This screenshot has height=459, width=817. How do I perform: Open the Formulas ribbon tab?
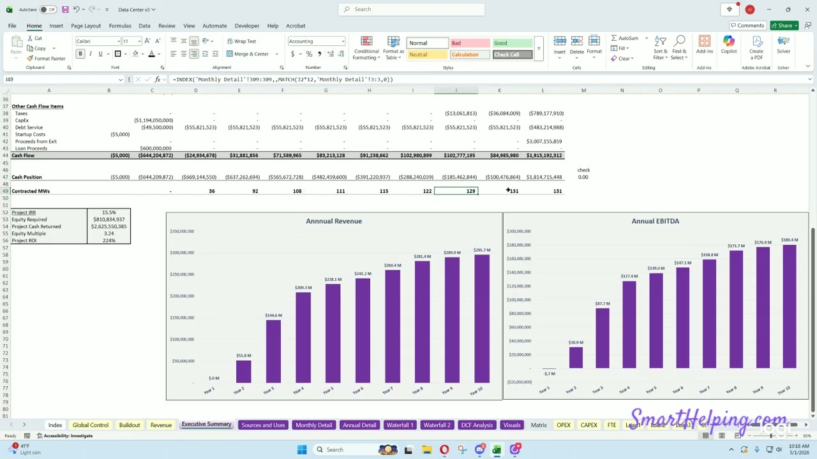tap(120, 25)
